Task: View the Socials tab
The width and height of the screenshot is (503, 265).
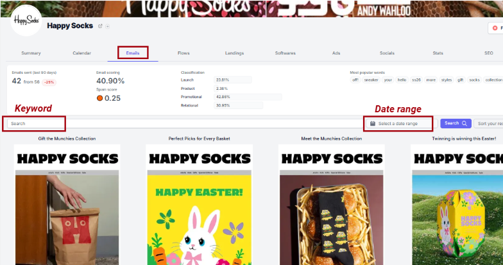Action: [388, 53]
